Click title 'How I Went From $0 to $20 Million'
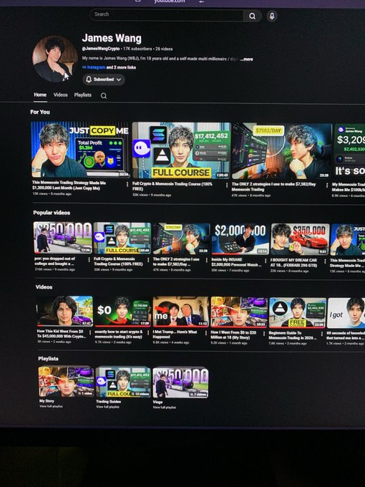 coord(233,335)
